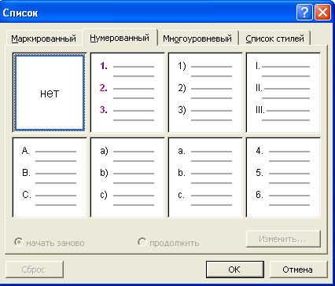
Task: Switch to the Многоуровневый tab
Action: pos(197,38)
